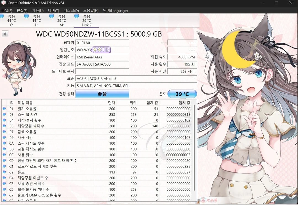Click status icon for 09 사용 시간
The image size is (298, 205).
click(x=4, y=137)
